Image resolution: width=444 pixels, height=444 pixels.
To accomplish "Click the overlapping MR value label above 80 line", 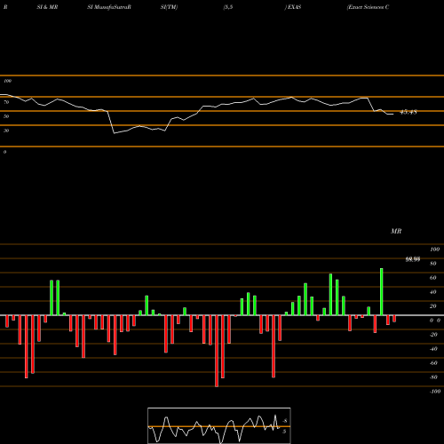I will click(413, 259).
